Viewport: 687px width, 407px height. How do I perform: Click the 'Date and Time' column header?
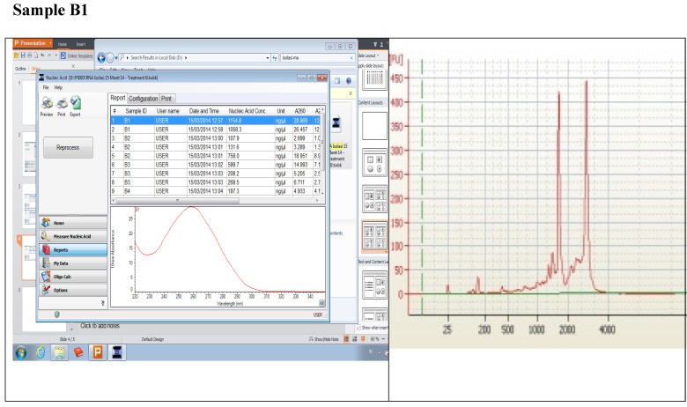point(204,111)
